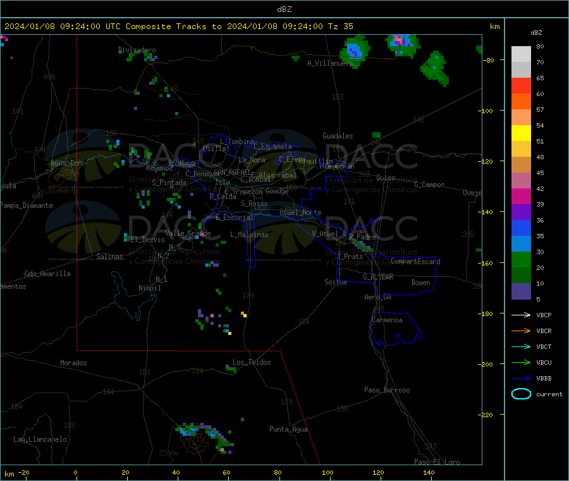Click the 'Paso_Barroso' map label
This screenshot has height=481, width=569.
click(387, 390)
